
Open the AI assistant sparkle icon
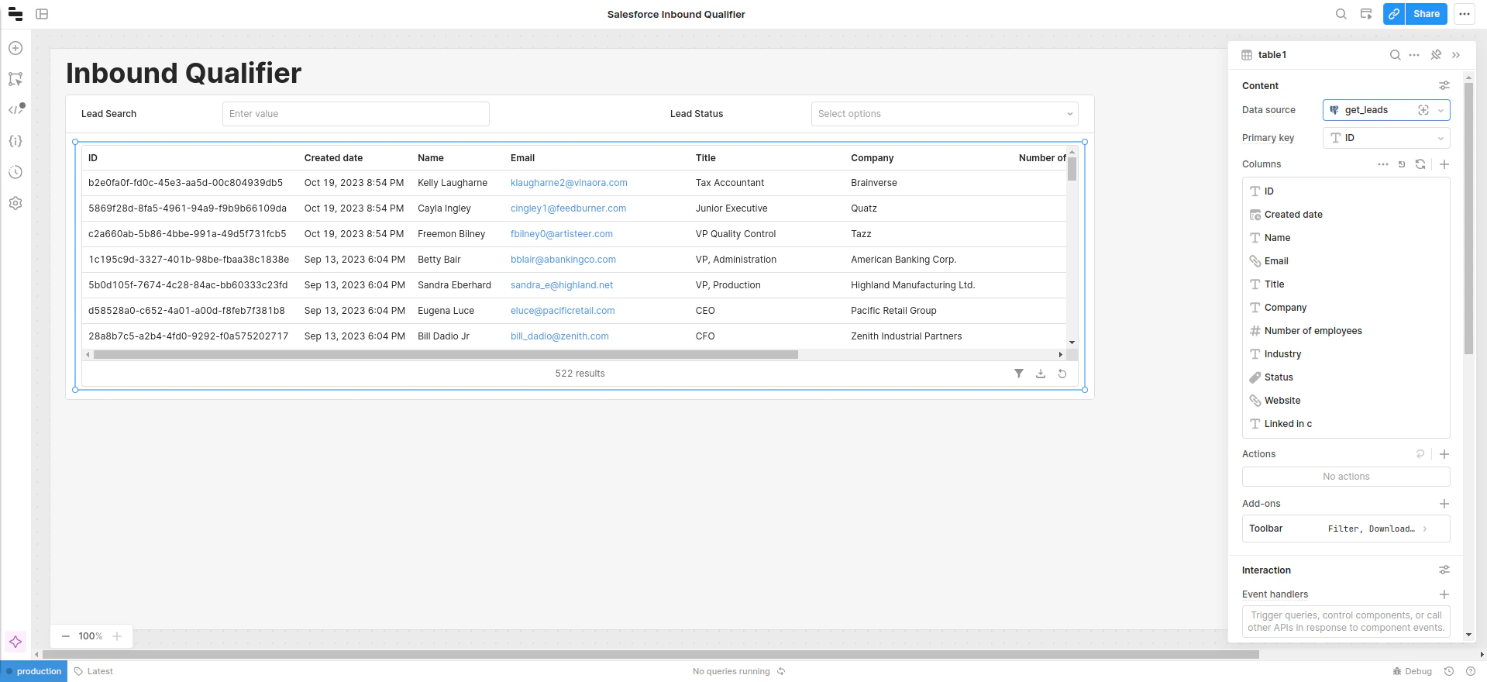15,642
